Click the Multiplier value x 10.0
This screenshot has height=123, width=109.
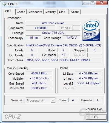click(x=39, y=78)
